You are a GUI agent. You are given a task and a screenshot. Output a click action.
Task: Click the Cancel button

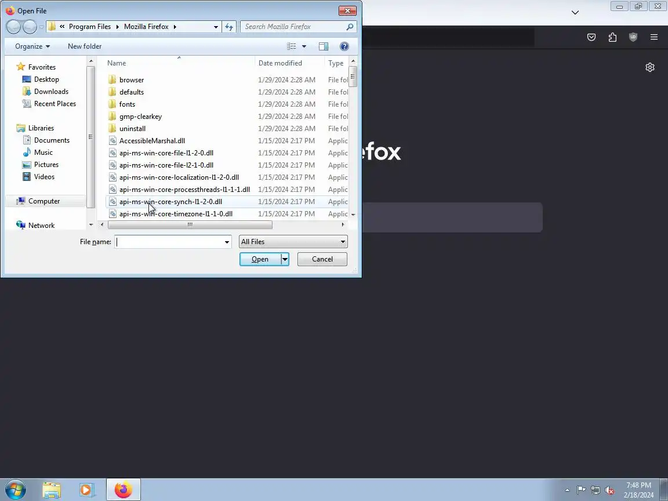click(x=322, y=259)
